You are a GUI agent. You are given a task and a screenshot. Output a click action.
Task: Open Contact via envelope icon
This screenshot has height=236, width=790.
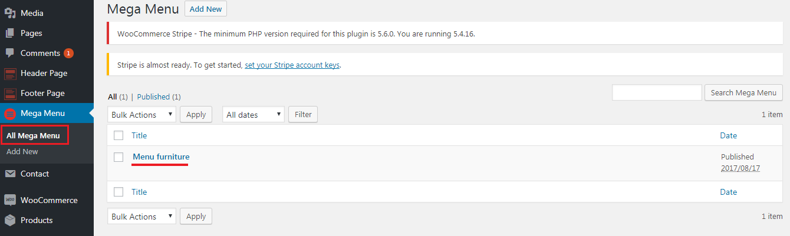point(10,174)
